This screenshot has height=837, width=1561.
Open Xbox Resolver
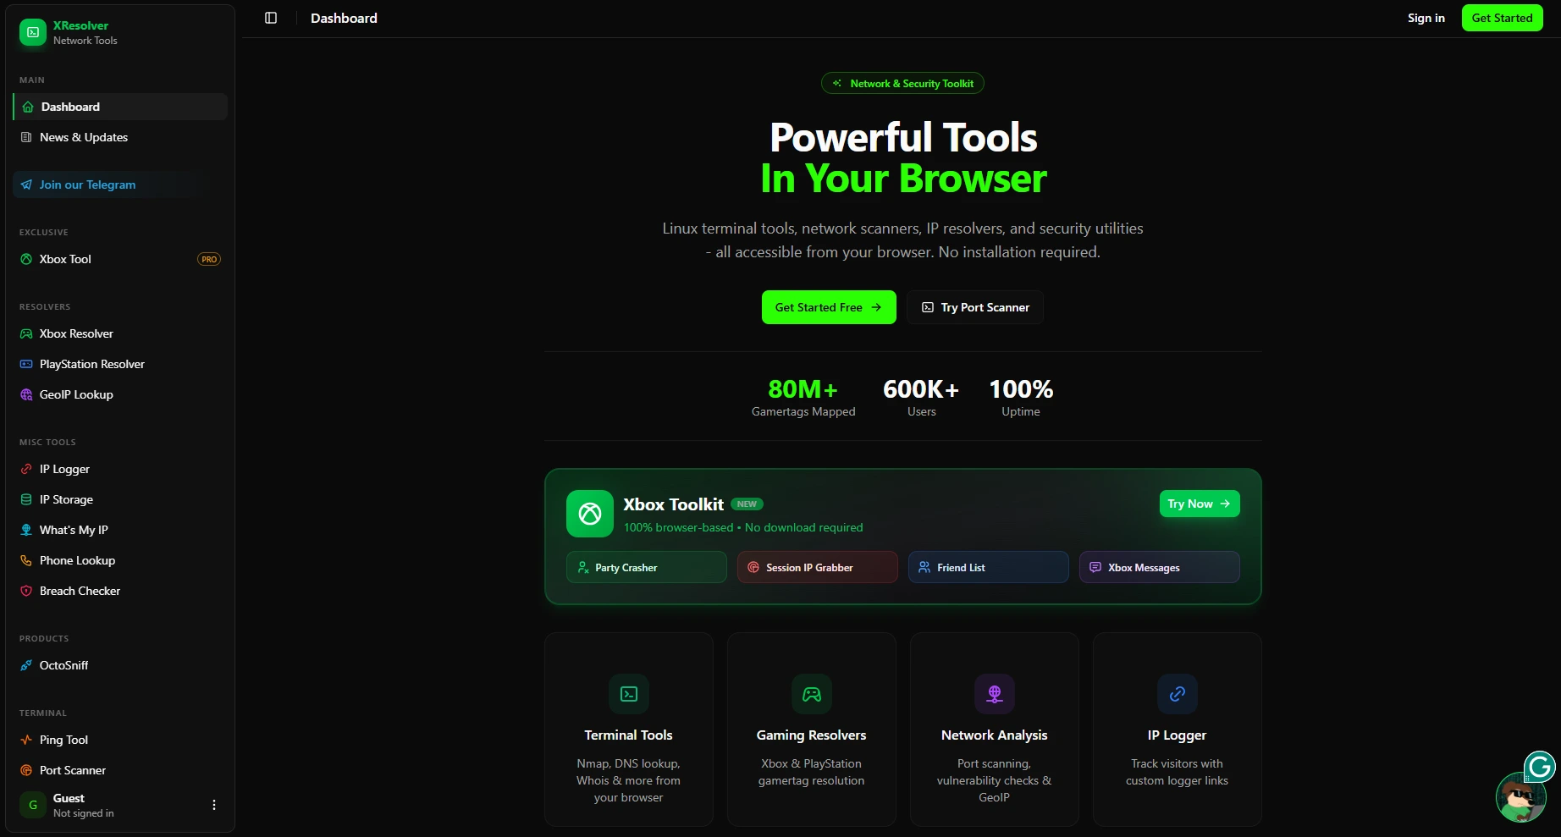(120, 333)
